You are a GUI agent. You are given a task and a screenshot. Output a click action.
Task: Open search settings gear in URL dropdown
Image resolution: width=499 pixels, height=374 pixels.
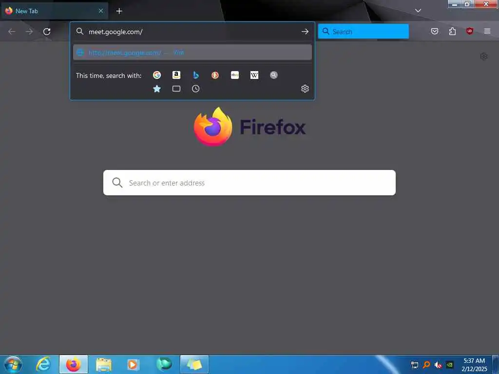tap(305, 89)
